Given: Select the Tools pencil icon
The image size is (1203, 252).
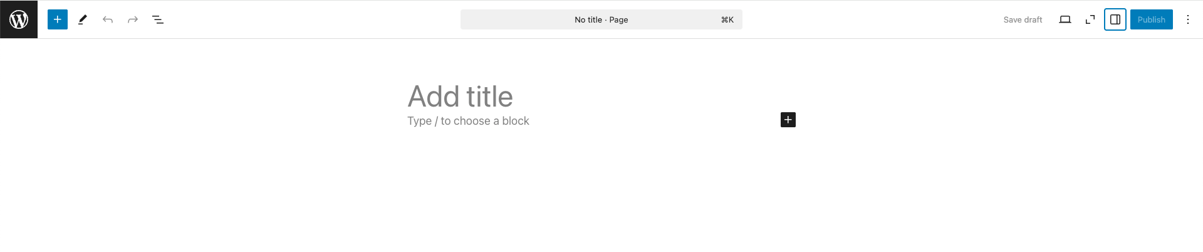Looking at the screenshot, I should 83,19.
